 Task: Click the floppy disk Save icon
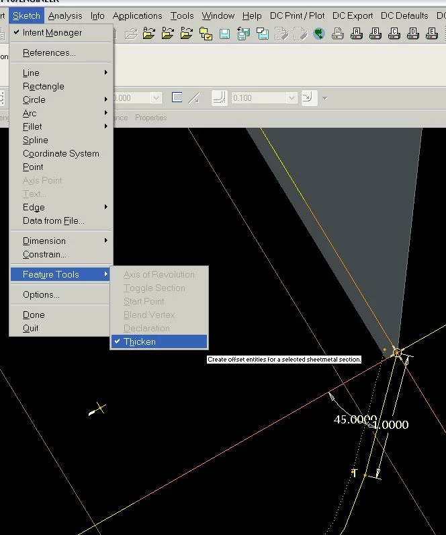[x=225, y=34]
